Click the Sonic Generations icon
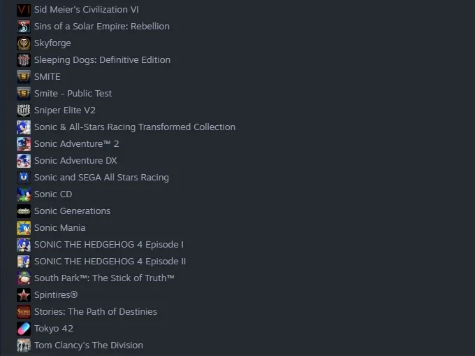This screenshot has height=356, width=475. pyautogui.click(x=24, y=211)
